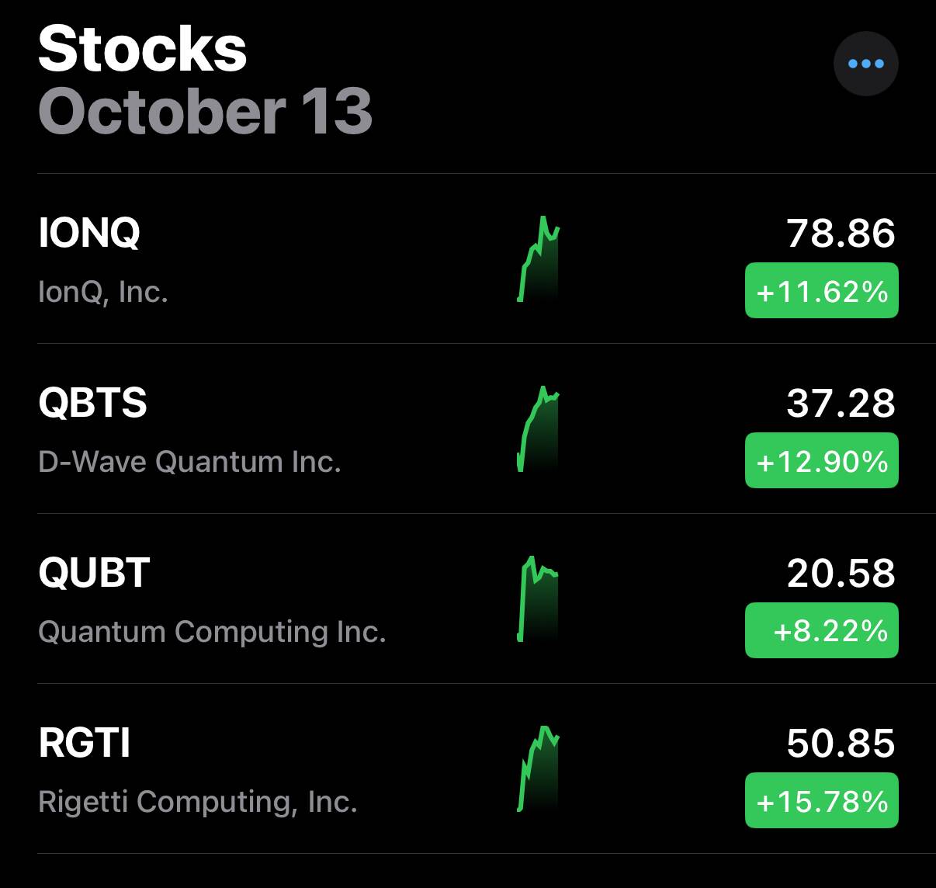This screenshot has height=888, width=936.
Task: Select the RGTI ticker symbol
Action: [85, 742]
